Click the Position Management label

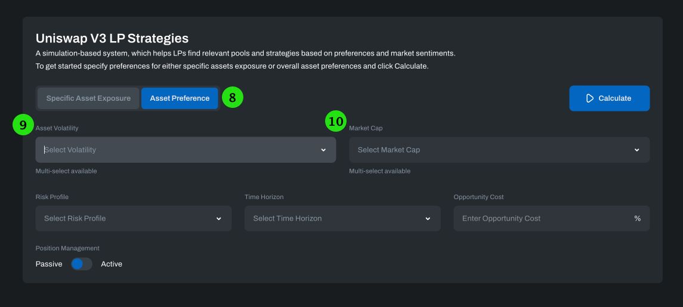(67, 248)
